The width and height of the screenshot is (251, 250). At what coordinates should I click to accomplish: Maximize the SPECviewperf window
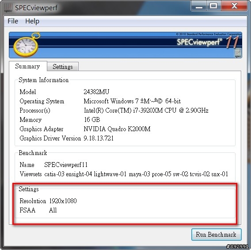(213, 6)
